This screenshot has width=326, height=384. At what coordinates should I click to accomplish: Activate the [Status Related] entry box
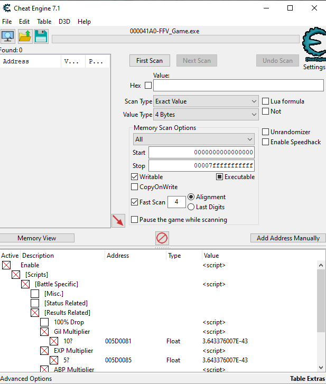[x=35, y=303]
